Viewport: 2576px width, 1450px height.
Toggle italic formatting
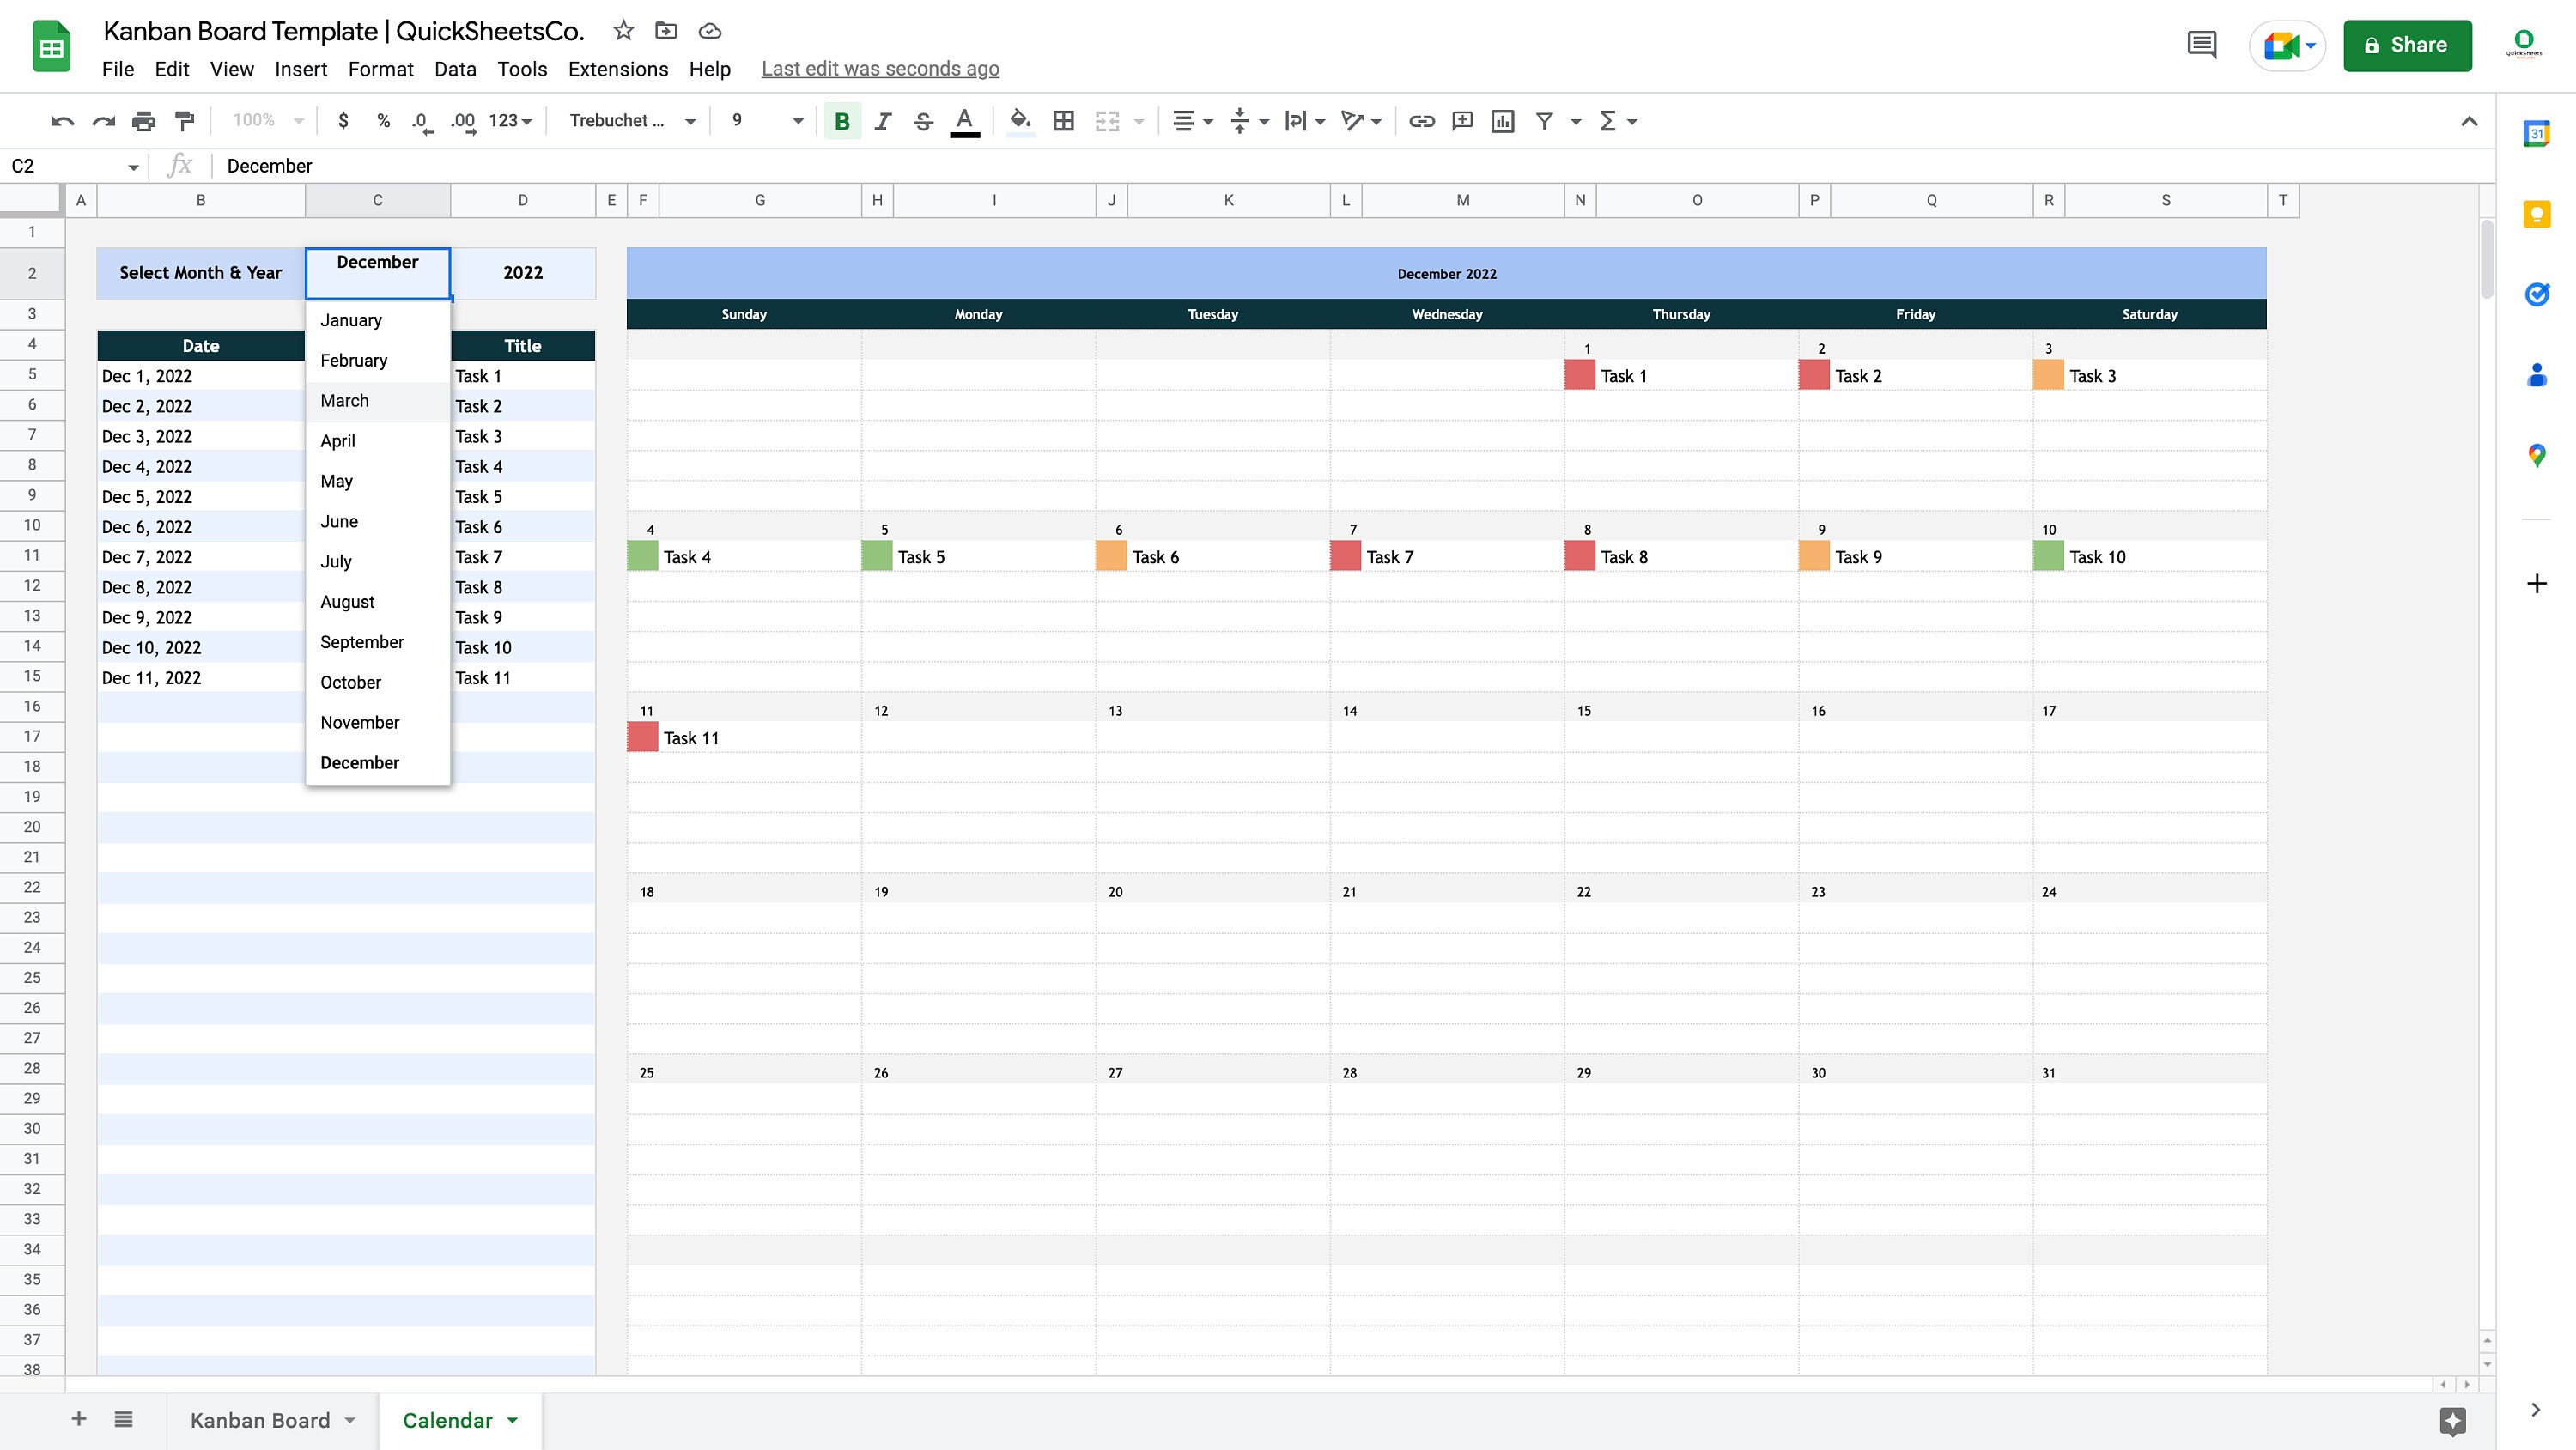click(883, 120)
